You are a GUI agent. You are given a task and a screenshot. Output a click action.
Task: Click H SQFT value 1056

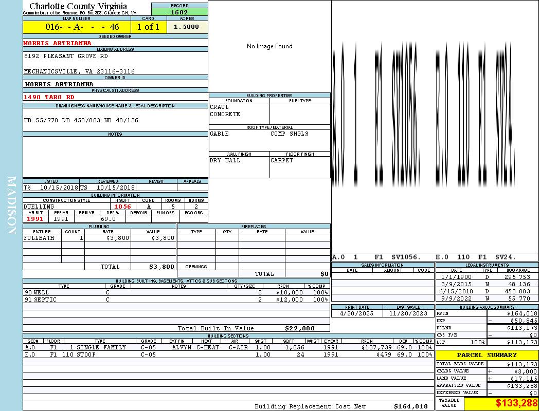coord(122,207)
